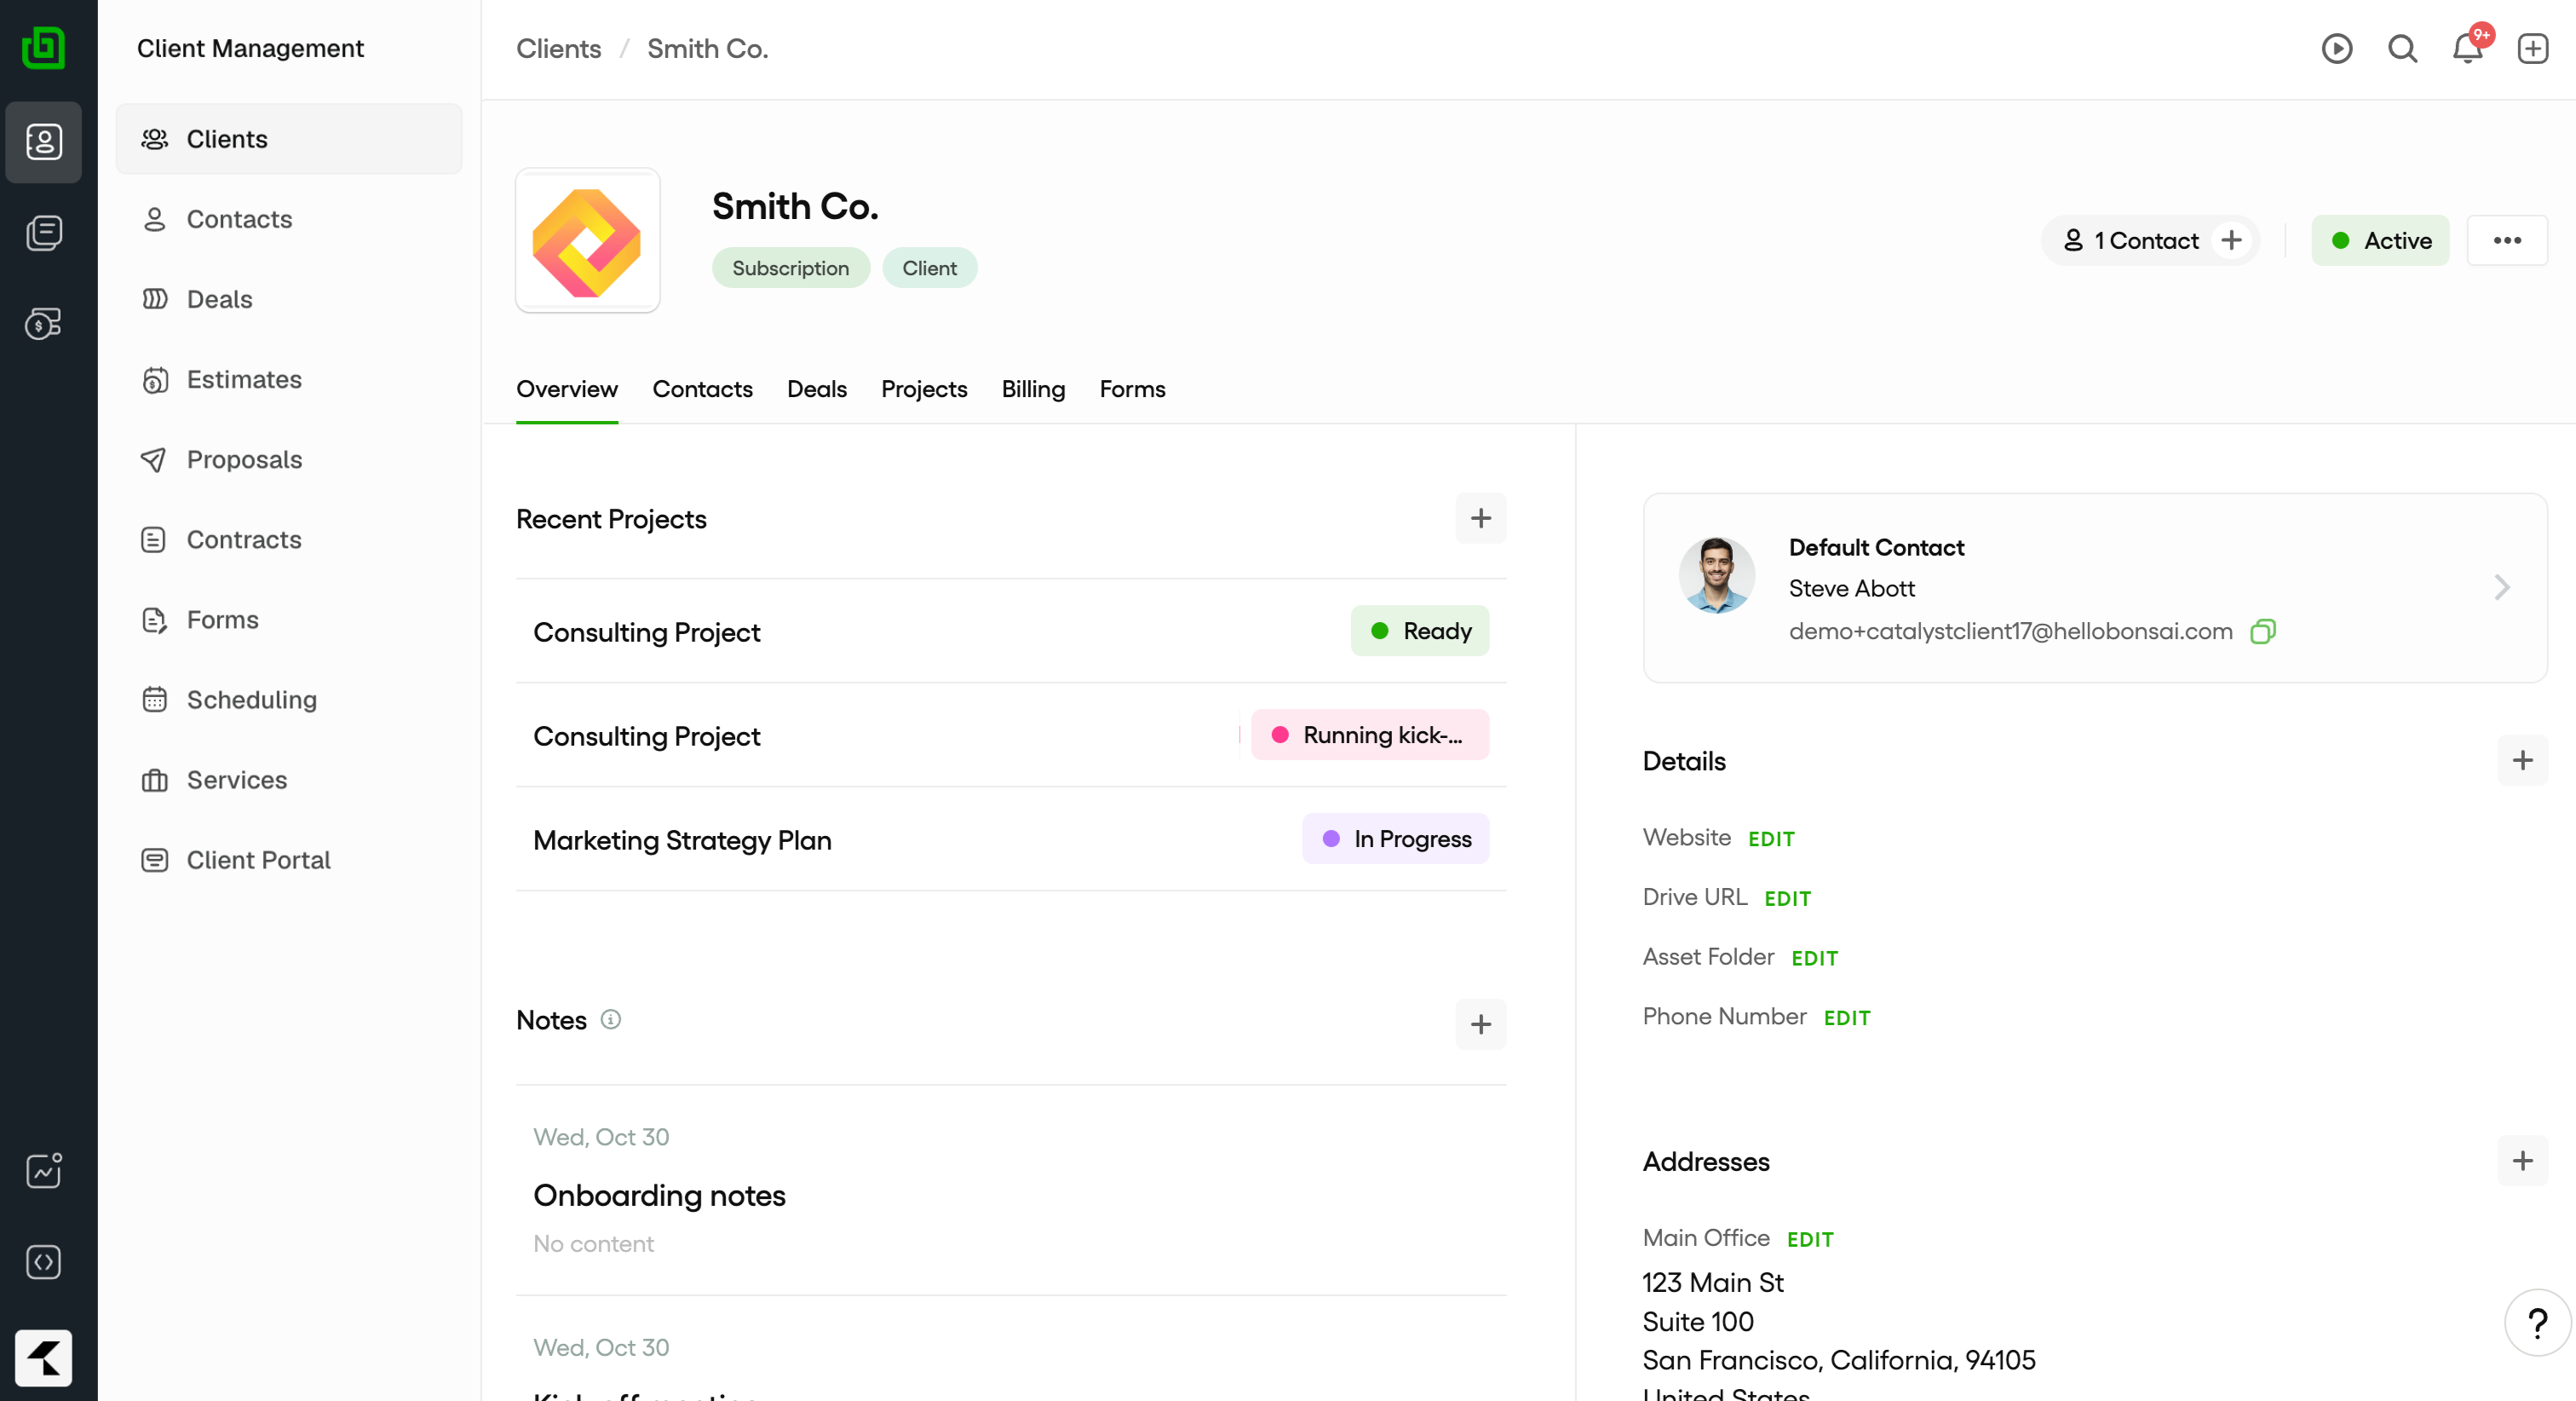Click the quick-add plus icon in top bar

pos(2532,49)
